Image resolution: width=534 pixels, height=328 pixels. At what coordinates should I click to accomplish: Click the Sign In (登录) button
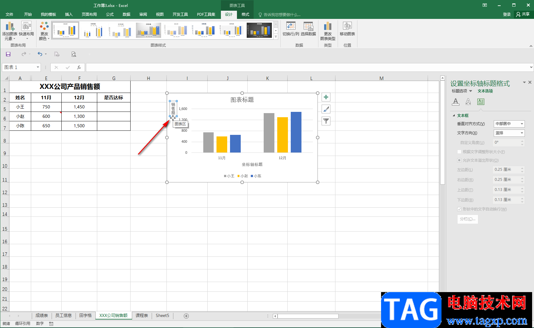(x=507, y=14)
